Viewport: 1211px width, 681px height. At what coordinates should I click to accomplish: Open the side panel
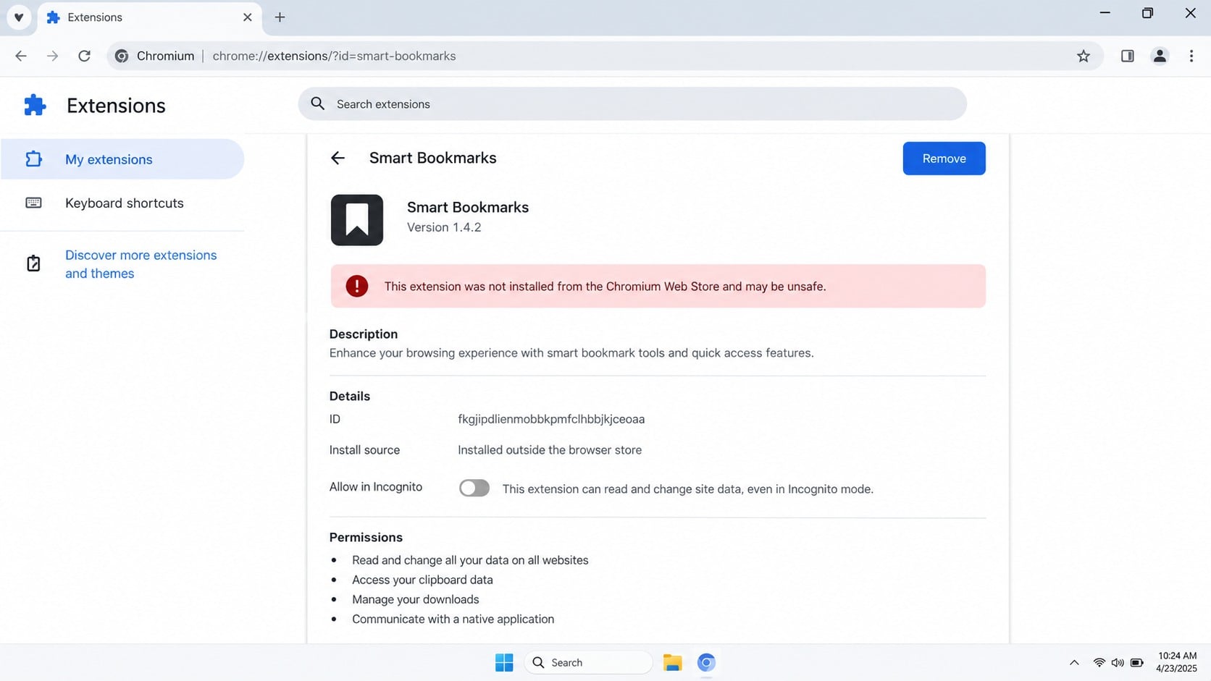coord(1127,56)
